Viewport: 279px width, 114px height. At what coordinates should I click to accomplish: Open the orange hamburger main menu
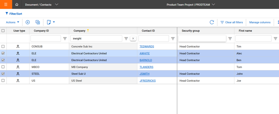click(6, 4)
